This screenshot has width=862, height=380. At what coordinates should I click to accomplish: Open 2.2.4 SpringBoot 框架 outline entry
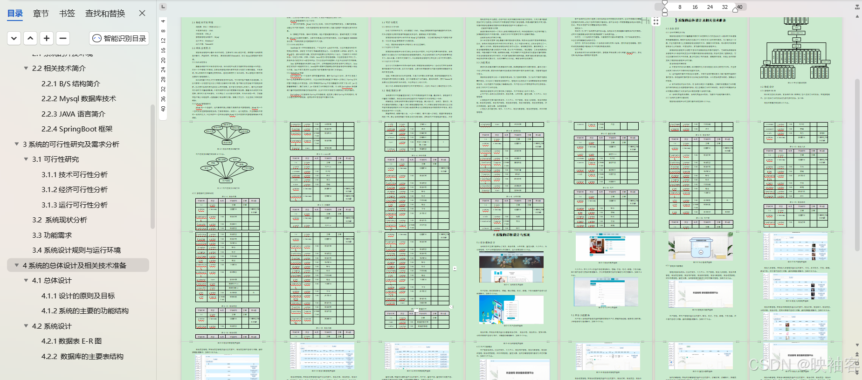coord(77,129)
